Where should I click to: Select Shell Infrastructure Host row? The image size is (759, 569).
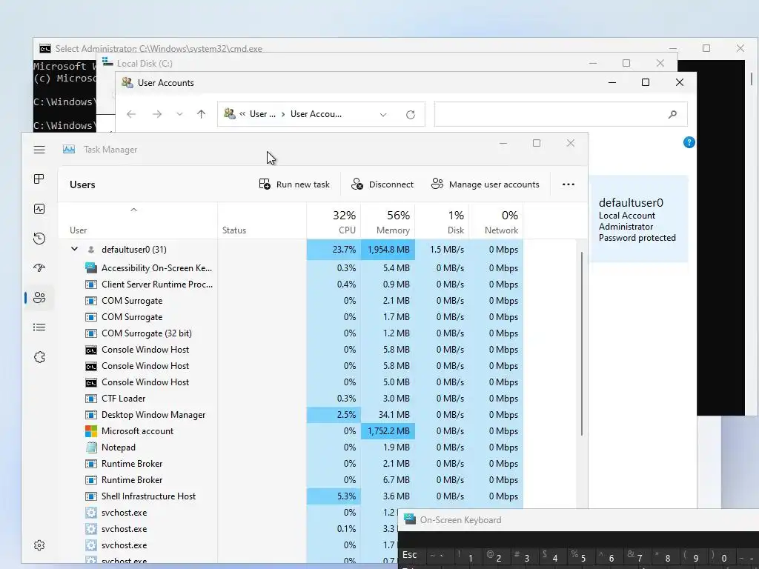point(291,496)
